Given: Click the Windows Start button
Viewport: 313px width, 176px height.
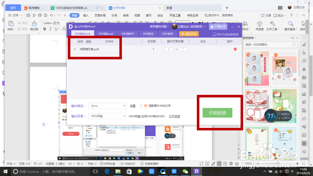Looking at the screenshot, I should click(x=5, y=171).
